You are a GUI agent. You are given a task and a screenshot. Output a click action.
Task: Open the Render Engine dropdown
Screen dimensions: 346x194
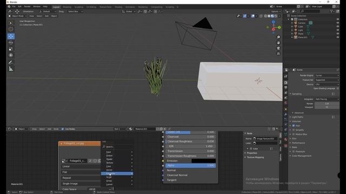[x=327, y=75]
